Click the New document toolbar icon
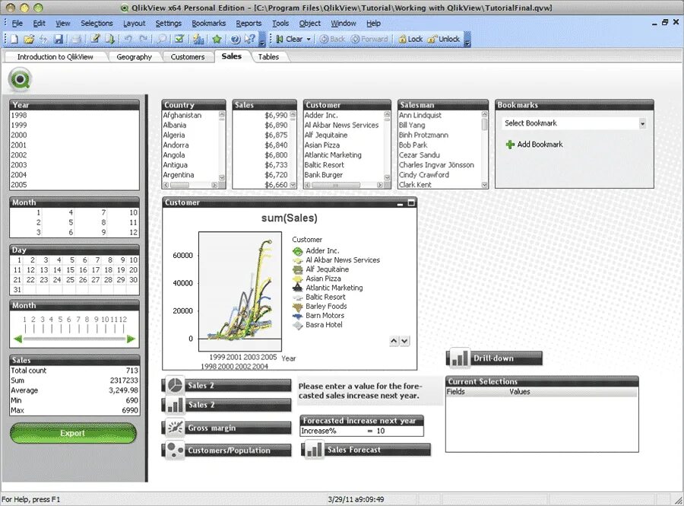The width and height of the screenshot is (684, 506). tap(14, 39)
